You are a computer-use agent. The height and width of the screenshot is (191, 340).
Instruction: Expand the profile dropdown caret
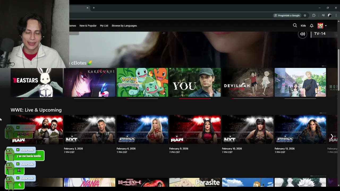[x=326, y=26]
